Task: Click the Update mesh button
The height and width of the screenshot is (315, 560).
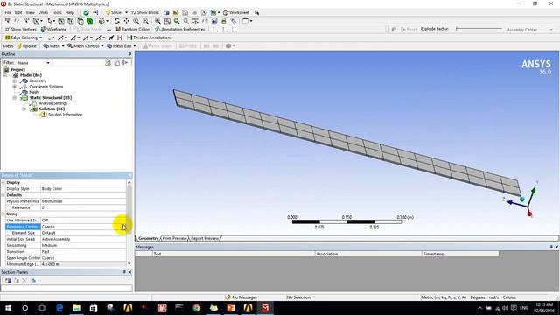Action: pos(27,46)
